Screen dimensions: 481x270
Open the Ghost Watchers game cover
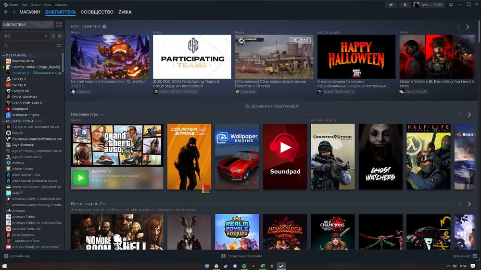click(380, 156)
